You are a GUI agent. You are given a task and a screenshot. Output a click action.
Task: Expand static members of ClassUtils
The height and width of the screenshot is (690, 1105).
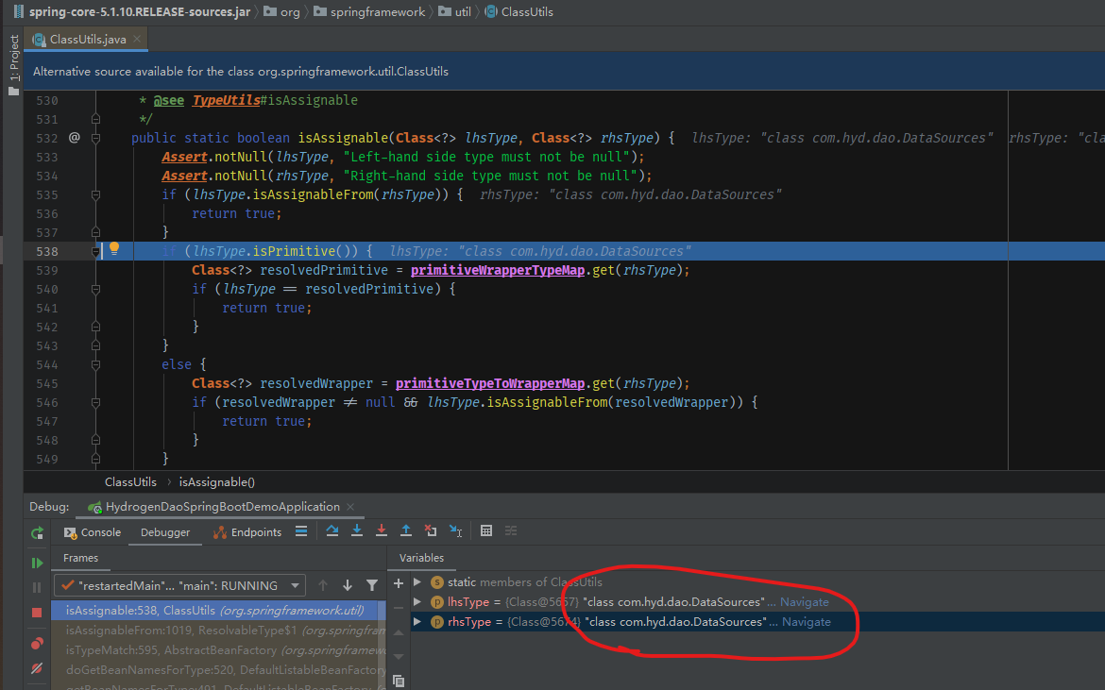pyautogui.click(x=417, y=582)
